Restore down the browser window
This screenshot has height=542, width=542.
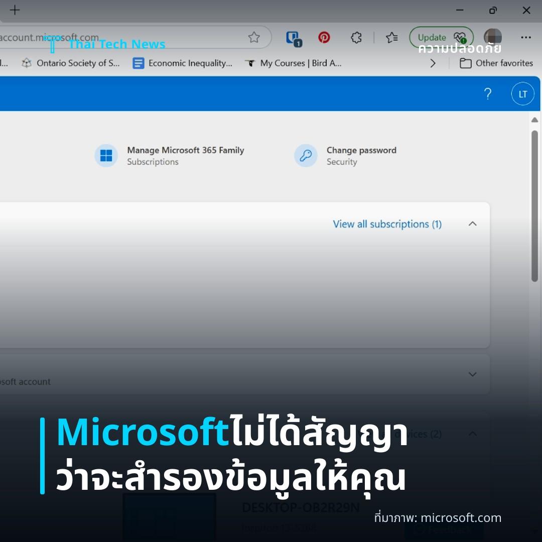pyautogui.click(x=493, y=11)
